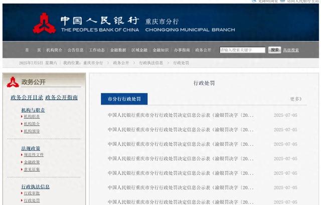The height and width of the screenshot is (205, 321).
Task: Click 政务公开 in the breadcrumb trail
Action: tap(121, 63)
